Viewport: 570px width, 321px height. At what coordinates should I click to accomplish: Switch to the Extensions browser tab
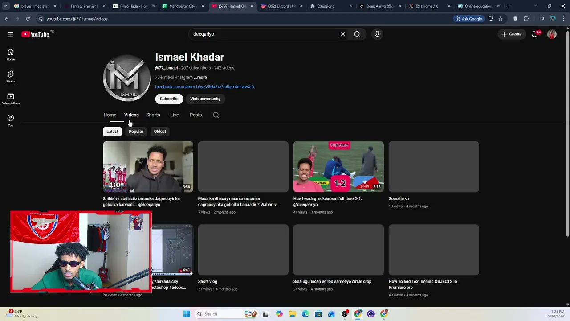click(330, 6)
